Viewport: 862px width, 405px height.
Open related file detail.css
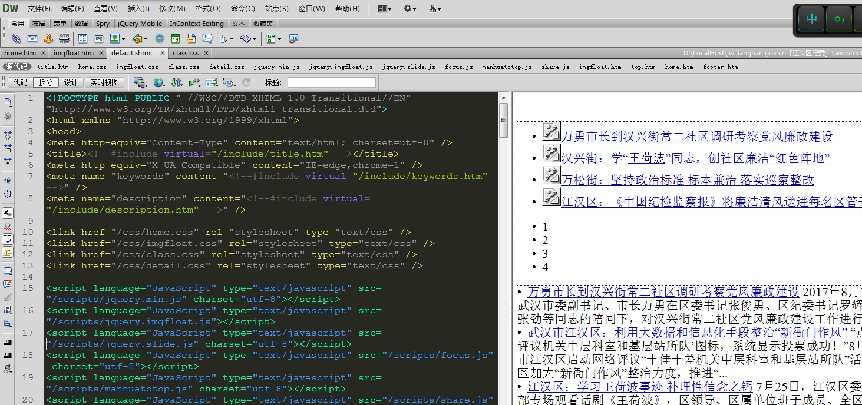click(227, 67)
